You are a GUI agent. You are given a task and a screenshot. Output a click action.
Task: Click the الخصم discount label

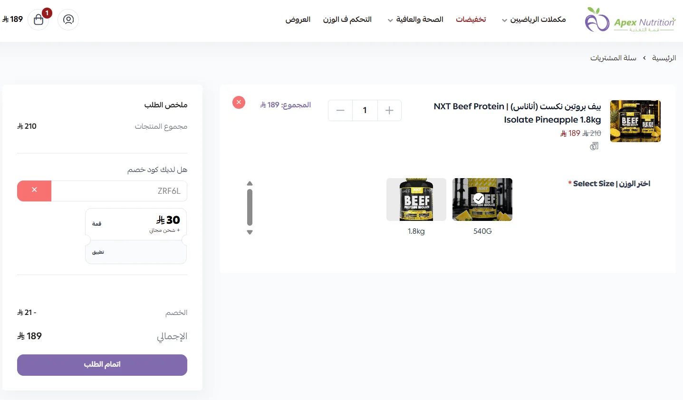tap(176, 313)
